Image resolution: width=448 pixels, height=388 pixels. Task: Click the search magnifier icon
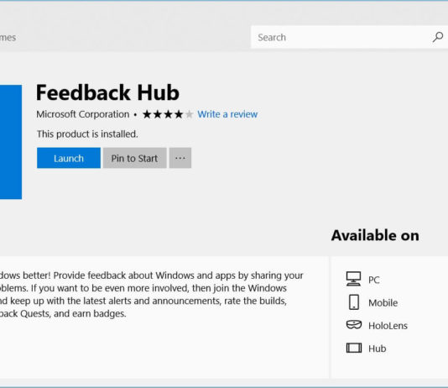tap(438, 37)
